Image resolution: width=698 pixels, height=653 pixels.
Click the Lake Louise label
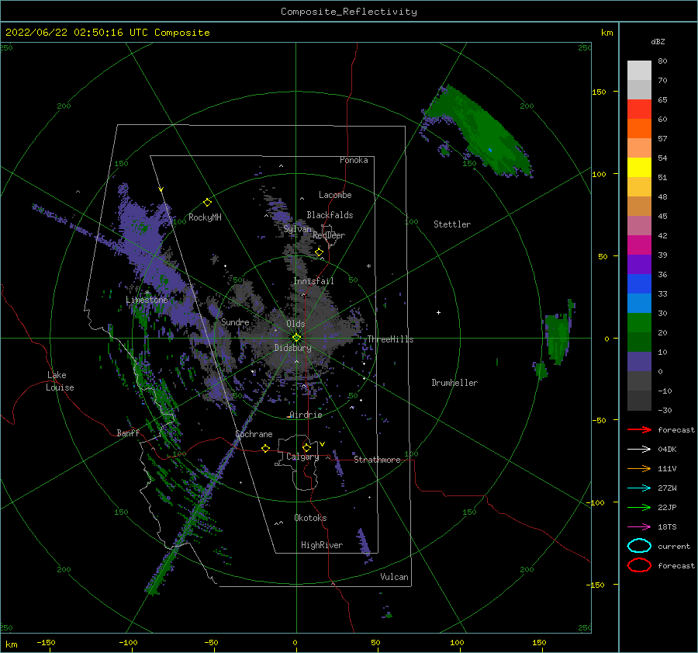[x=60, y=381]
